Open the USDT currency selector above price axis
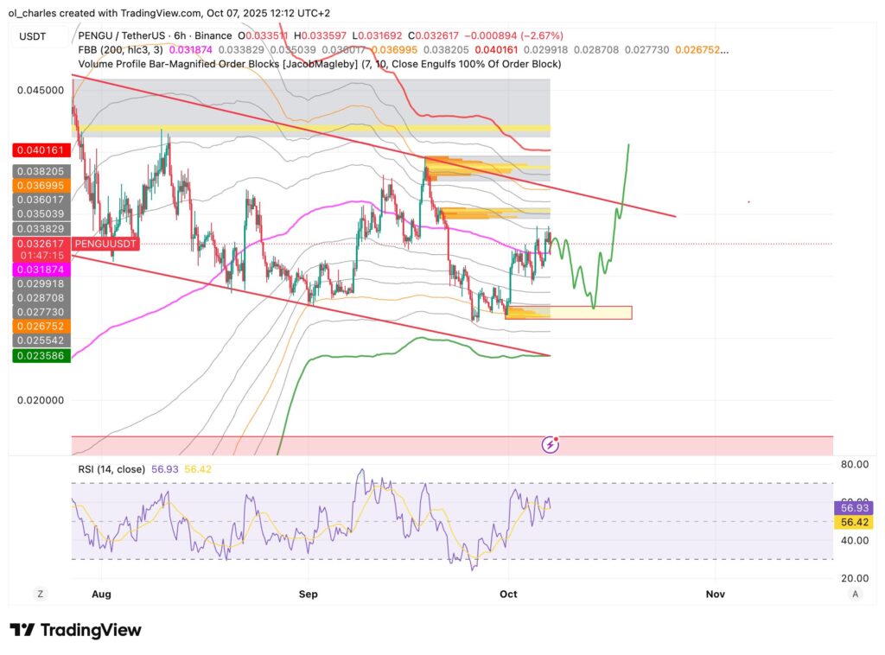Screen dimensions: 885x655 [34, 35]
